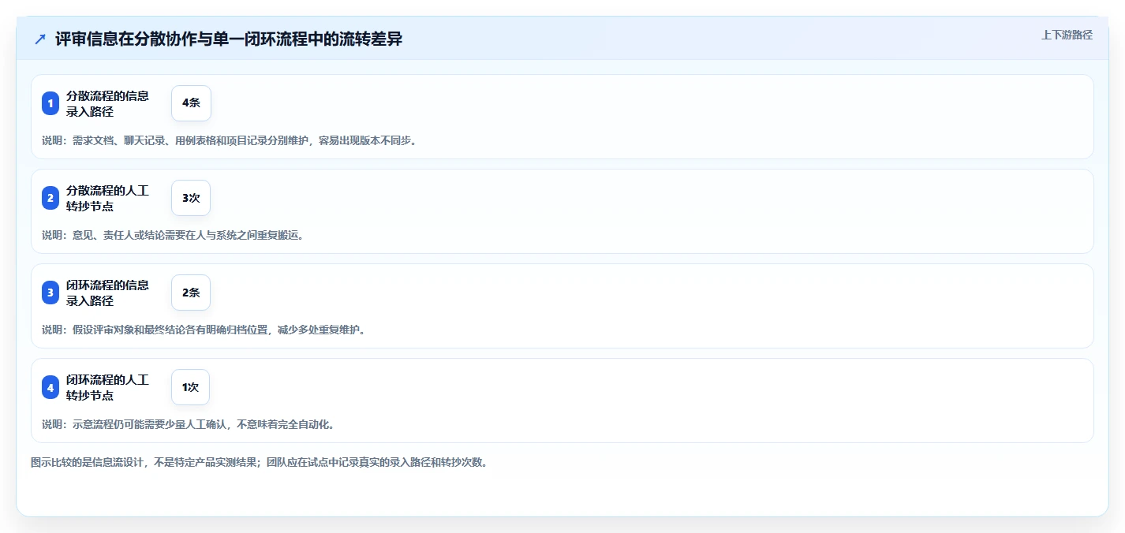
Task: Click the title 评审信息在分散协作与单一闭环流程中的流转差异
Action: [x=229, y=39]
